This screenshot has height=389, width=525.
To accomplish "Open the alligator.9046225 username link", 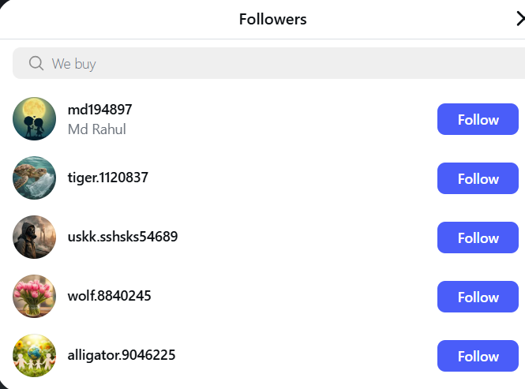I will coord(122,356).
